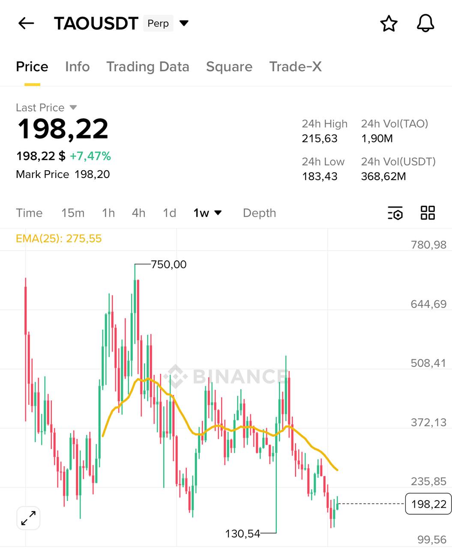The image size is (452, 549).
Task: Switch chart to 4h interval
Action: [138, 213]
